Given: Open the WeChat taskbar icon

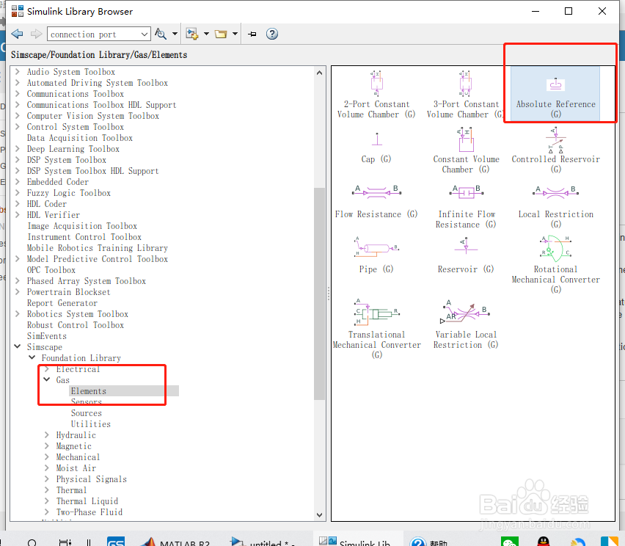Looking at the screenshot, I should (x=510, y=542).
